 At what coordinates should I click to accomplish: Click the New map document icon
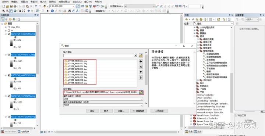pyautogui.click(x=4, y=6)
